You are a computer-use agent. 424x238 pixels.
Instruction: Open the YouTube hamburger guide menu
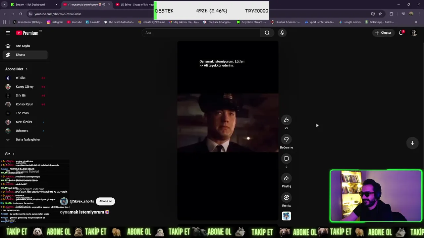tap(8, 33)
